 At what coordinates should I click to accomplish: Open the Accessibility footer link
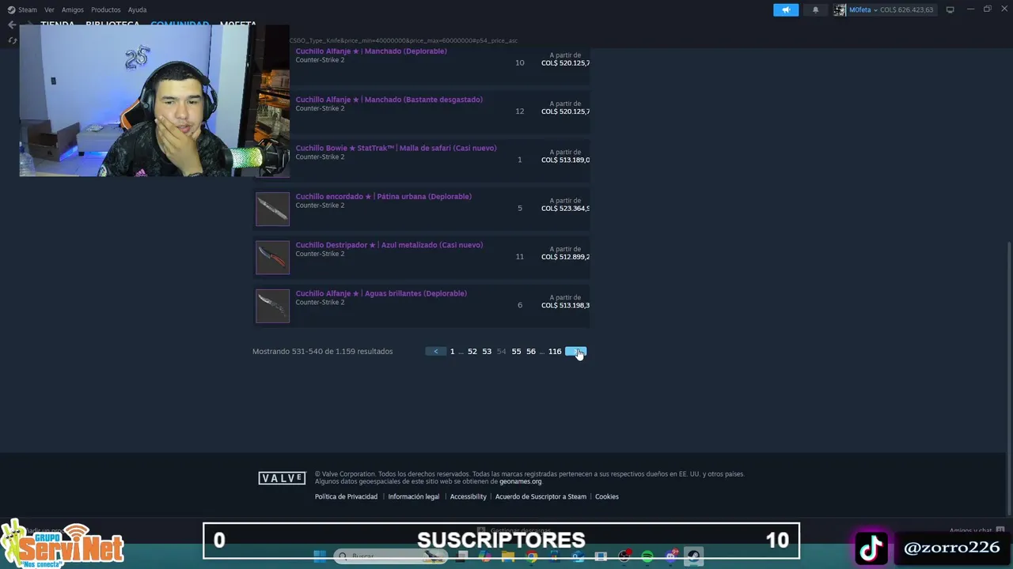(x=468, y=496)
